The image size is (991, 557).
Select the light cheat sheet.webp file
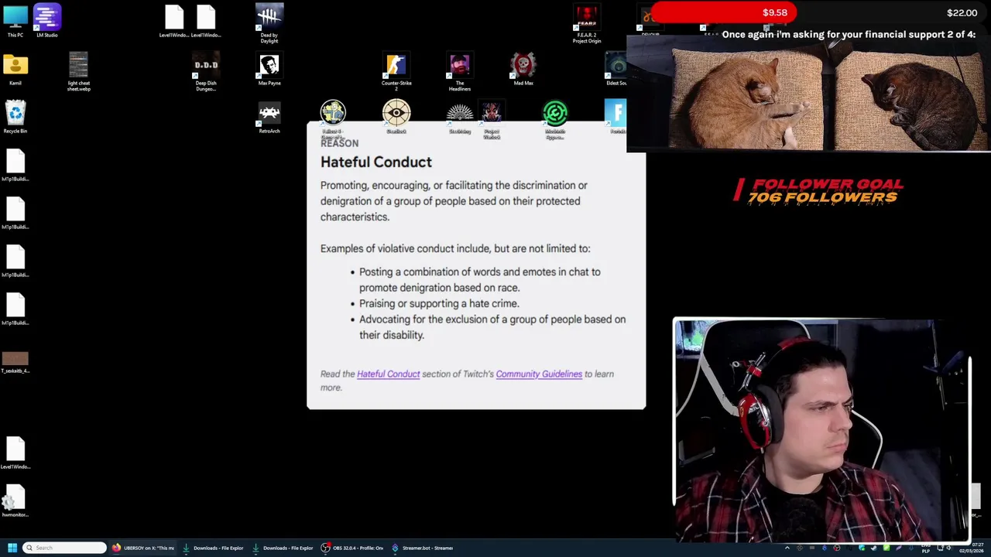[x=78, y=71]
